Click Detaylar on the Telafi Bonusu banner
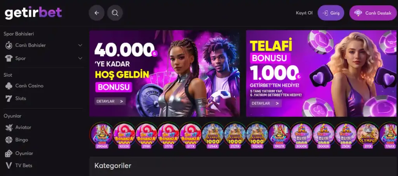This screenshot has width=398, height=176. (265, 104)
